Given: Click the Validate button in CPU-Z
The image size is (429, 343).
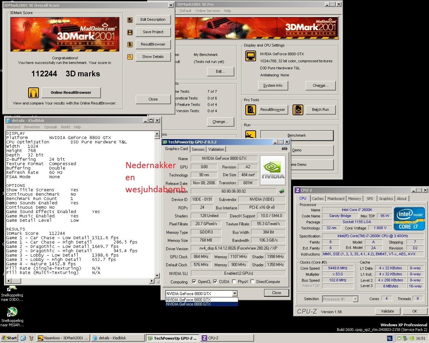Looking at the screenshot, I should [387, 311].
